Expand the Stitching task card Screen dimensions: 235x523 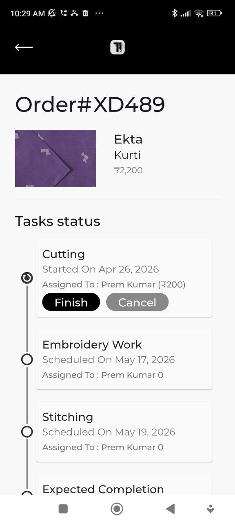(124, 431)
